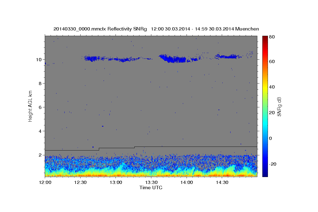Viewport: 318px width, 212px height.
Task: Click the height tick label 6
Action: pyautogui.click(x=40, y=107)
